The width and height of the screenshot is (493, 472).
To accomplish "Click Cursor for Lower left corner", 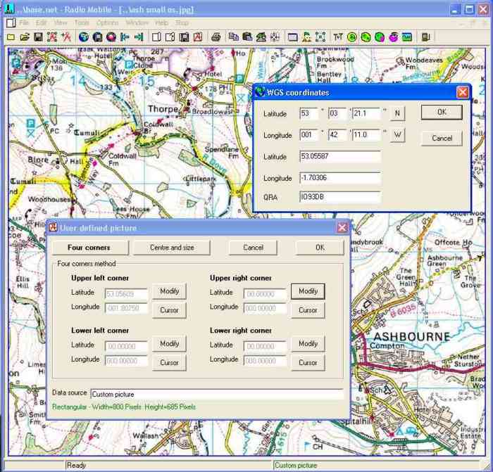I will coord(170,362).
